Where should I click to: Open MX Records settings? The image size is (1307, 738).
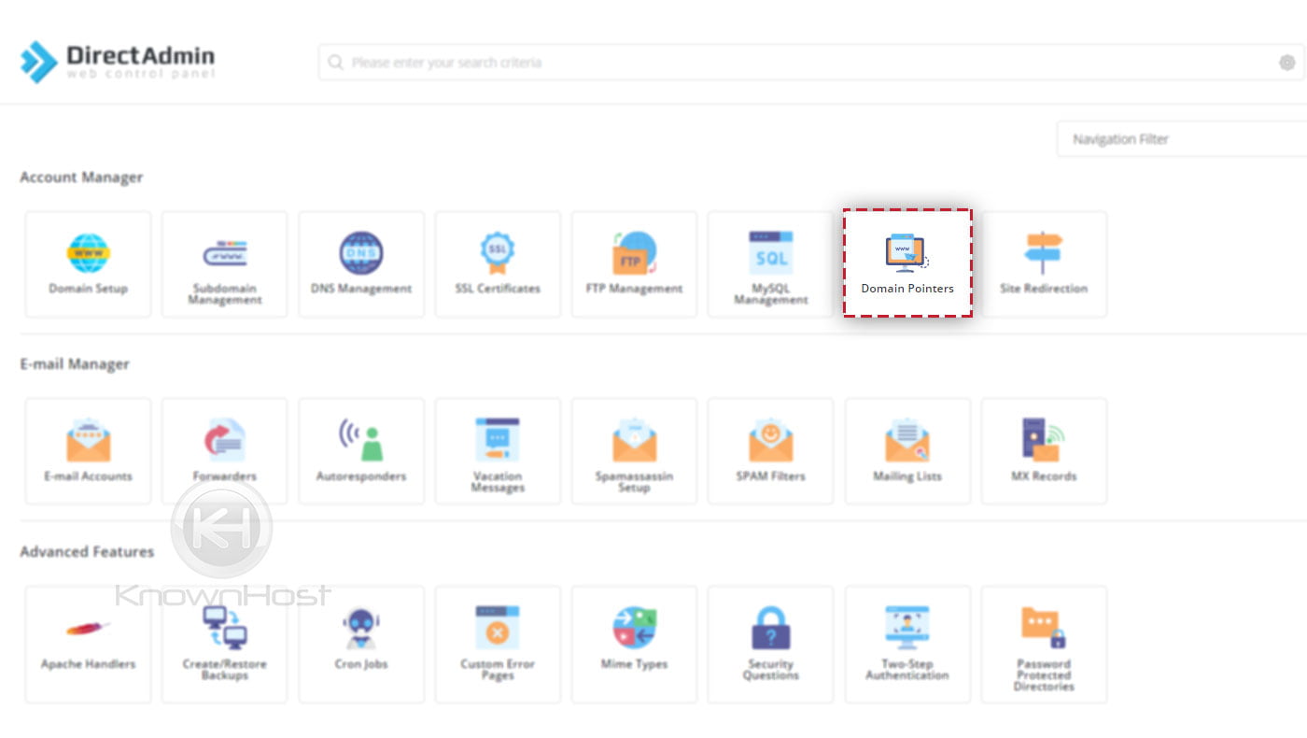(x=1043, y=451)
